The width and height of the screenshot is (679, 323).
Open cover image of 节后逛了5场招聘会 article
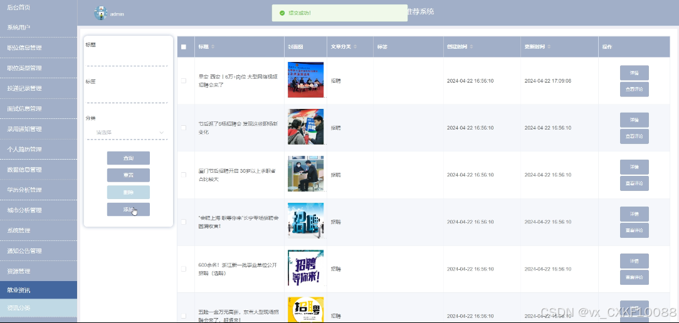306,126
